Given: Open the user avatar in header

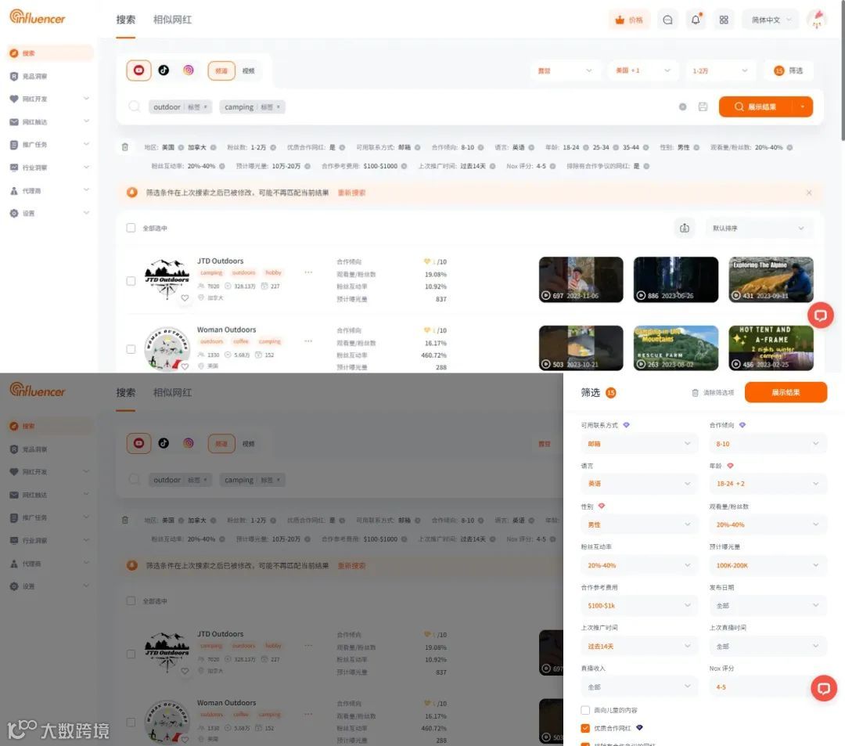Looking at the screenshot, I should click(x=816, y=20).
